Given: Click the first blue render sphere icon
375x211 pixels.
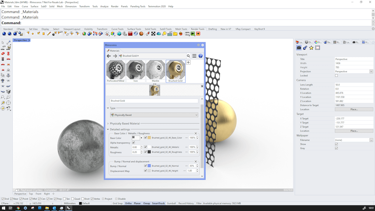Looking at the screenshot, I should click(4, 34).
